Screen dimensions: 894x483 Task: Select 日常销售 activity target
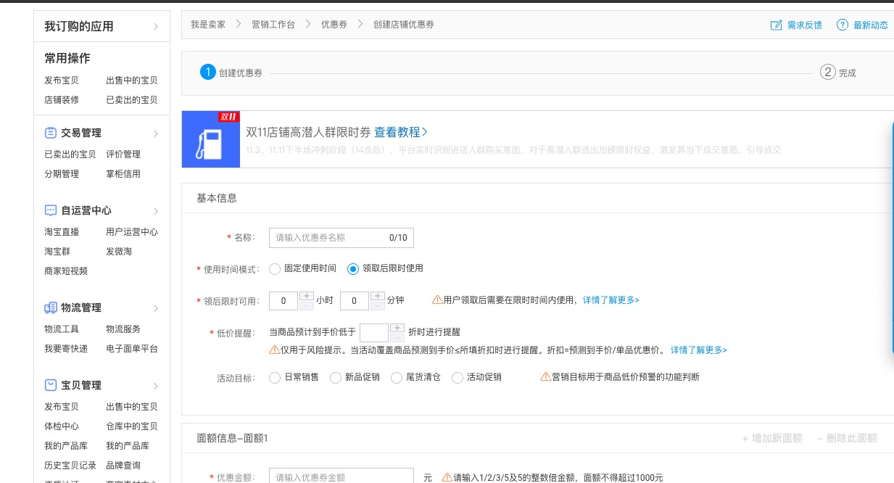click(275, 378)
